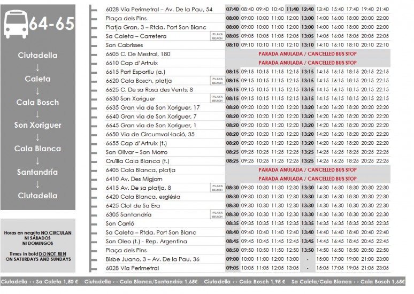Click fare Ciutadella ↔ Sa Caleta 1,50 €

(40, 282)
